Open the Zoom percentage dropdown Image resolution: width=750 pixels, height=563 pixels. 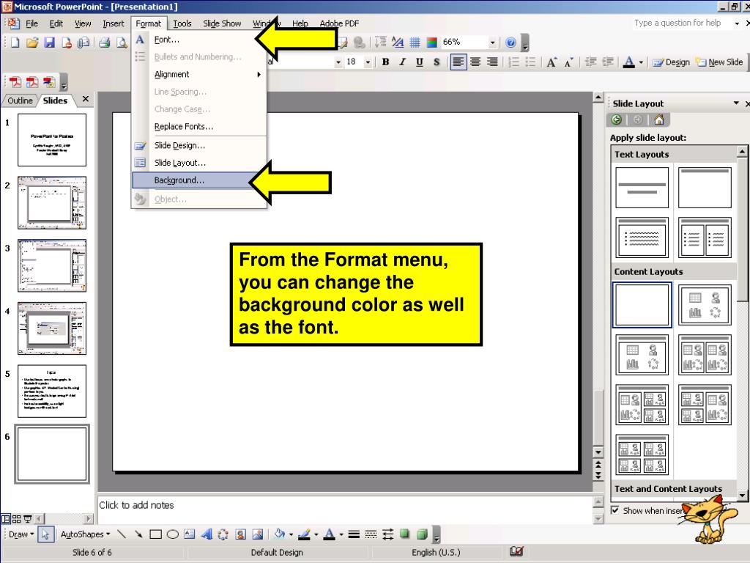pos(492,43)
